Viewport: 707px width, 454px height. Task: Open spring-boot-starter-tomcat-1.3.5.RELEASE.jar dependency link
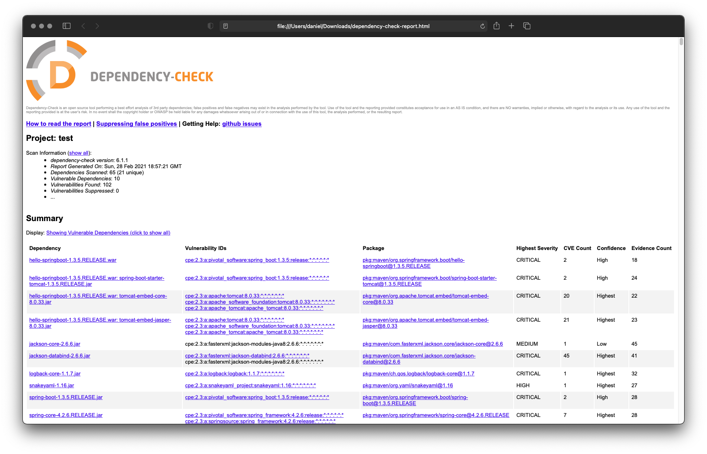[x=97, y=281]
